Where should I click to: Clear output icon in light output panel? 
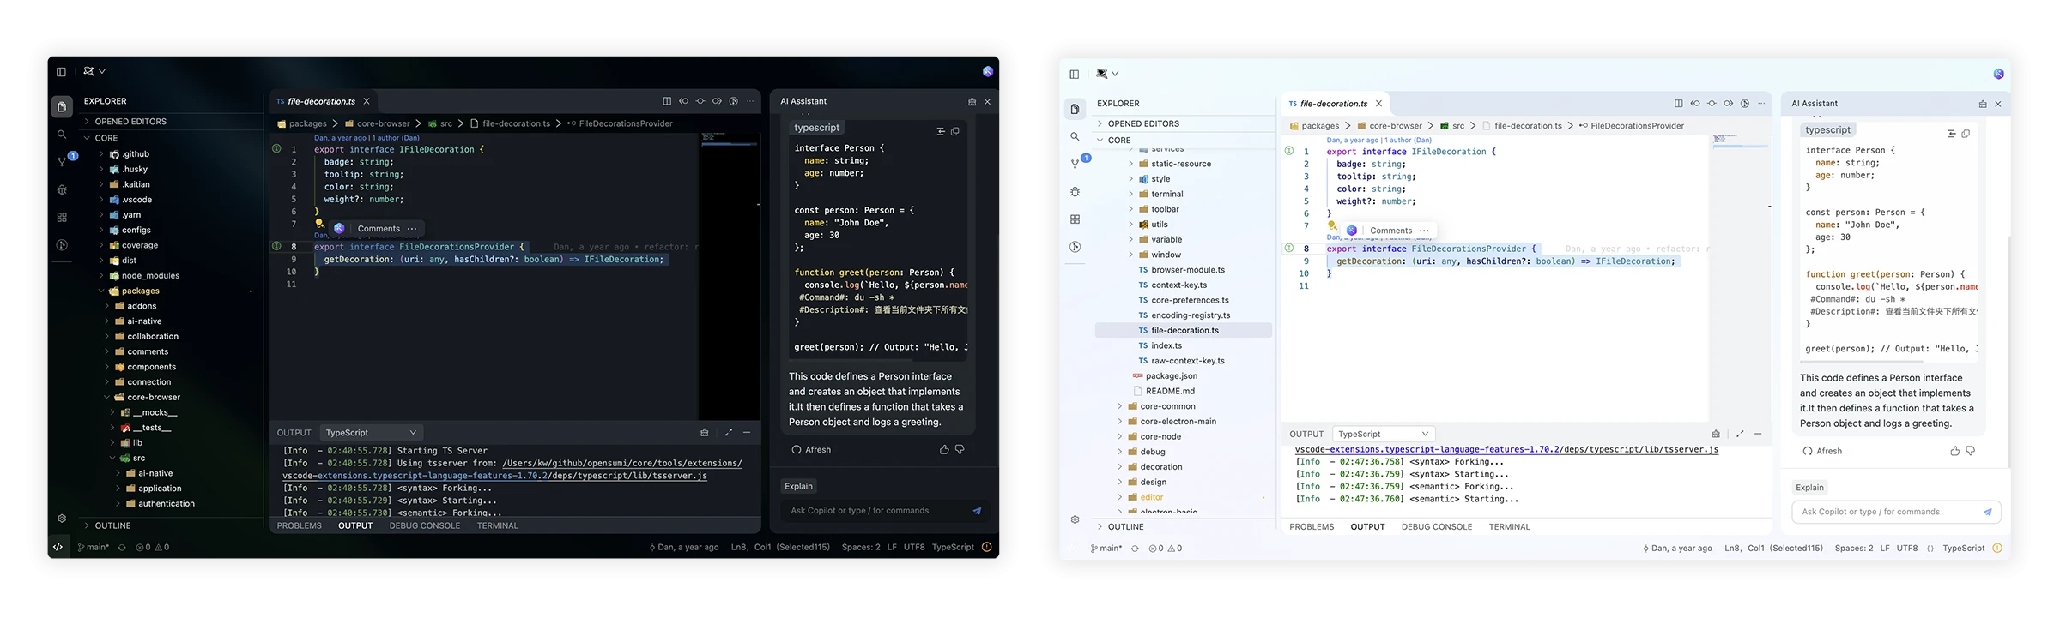(x=1716, y=434)
